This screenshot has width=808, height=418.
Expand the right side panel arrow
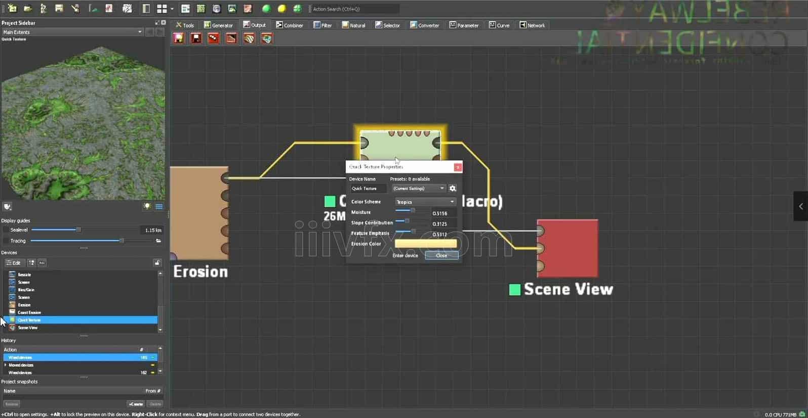coord(800,206)
